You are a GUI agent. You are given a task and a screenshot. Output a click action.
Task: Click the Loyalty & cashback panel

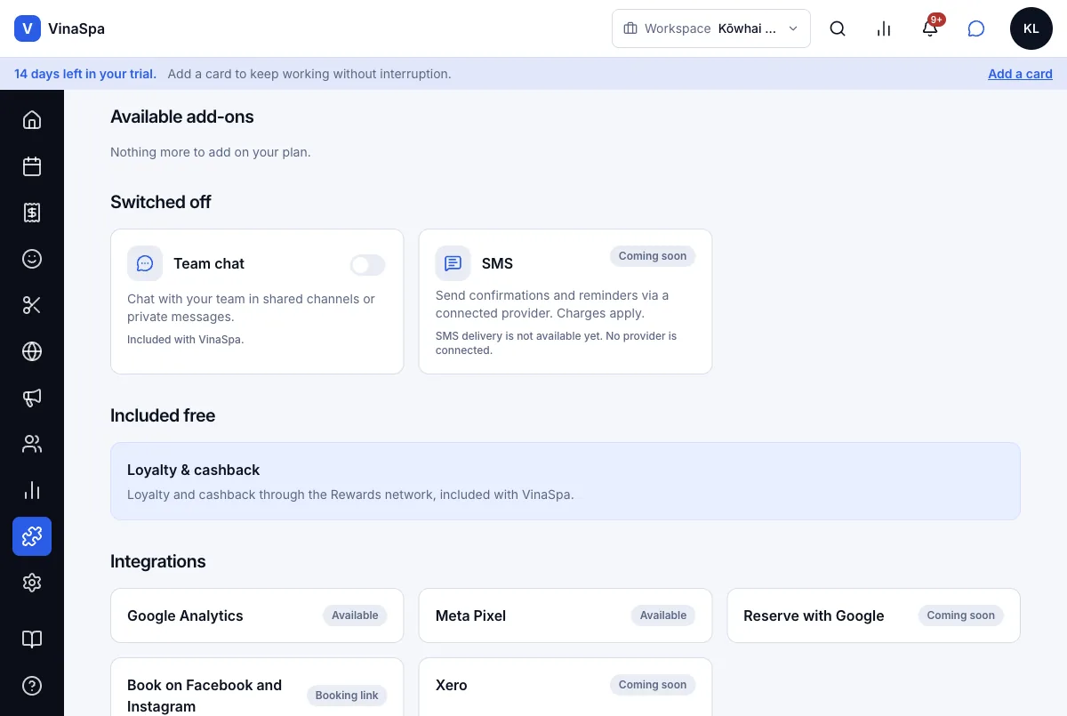click(x=566, y=481)
